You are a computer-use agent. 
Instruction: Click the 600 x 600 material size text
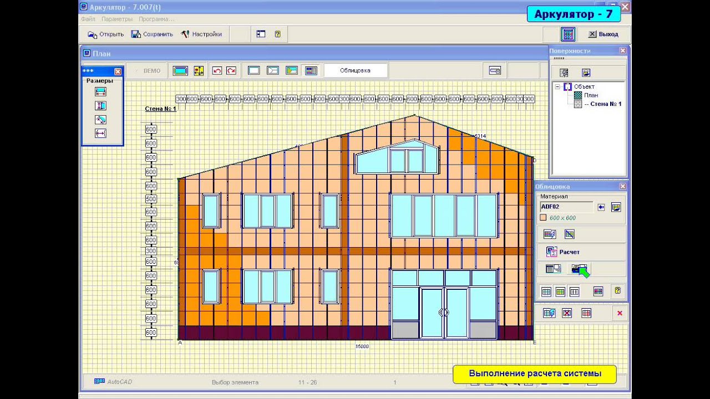(562, 218)
